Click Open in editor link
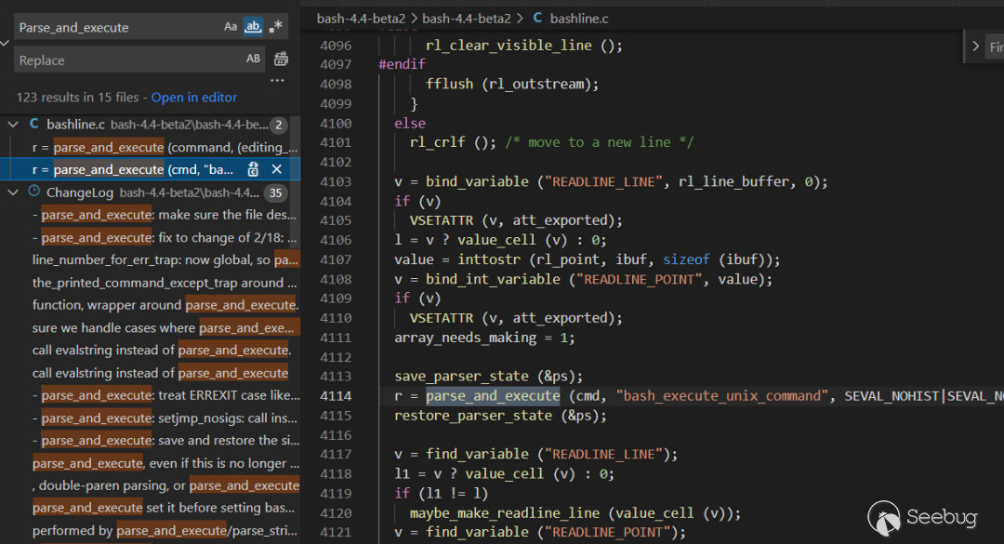1004x544 pixels. coord(193,98)
